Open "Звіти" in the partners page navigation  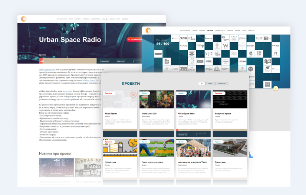[x=244, y=30]
